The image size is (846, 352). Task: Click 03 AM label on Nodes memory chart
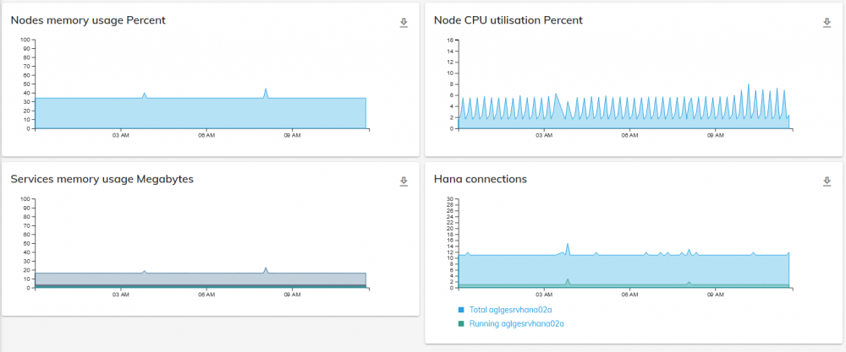pos(120,135)
